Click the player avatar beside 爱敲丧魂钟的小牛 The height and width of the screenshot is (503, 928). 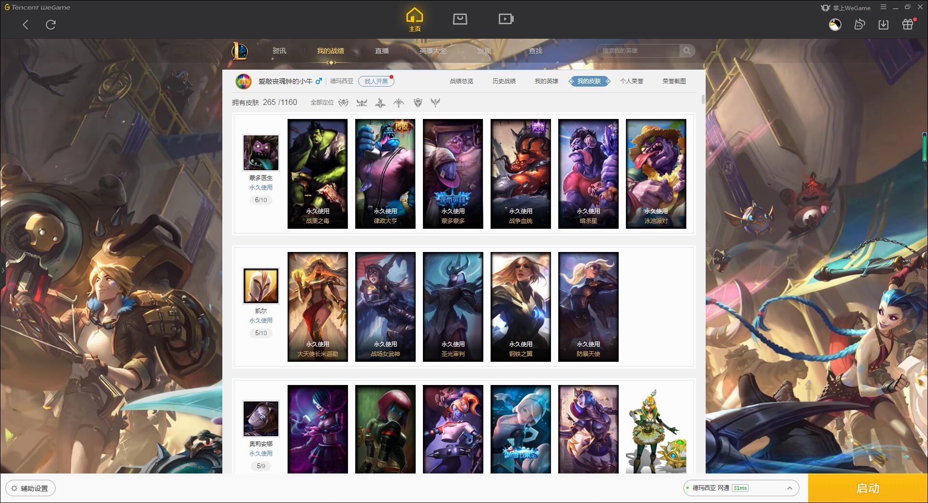244,81
